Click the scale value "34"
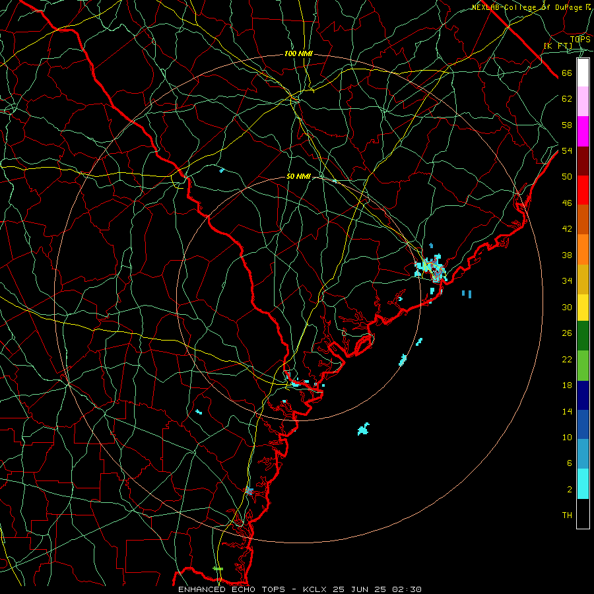The height and width of the screenshot is (594, 594). tap(567, 281)
